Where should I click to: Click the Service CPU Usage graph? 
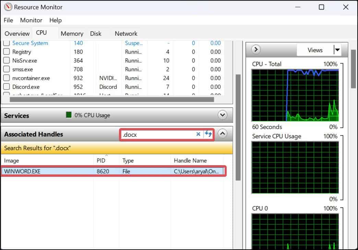click(x=295, y=168)
